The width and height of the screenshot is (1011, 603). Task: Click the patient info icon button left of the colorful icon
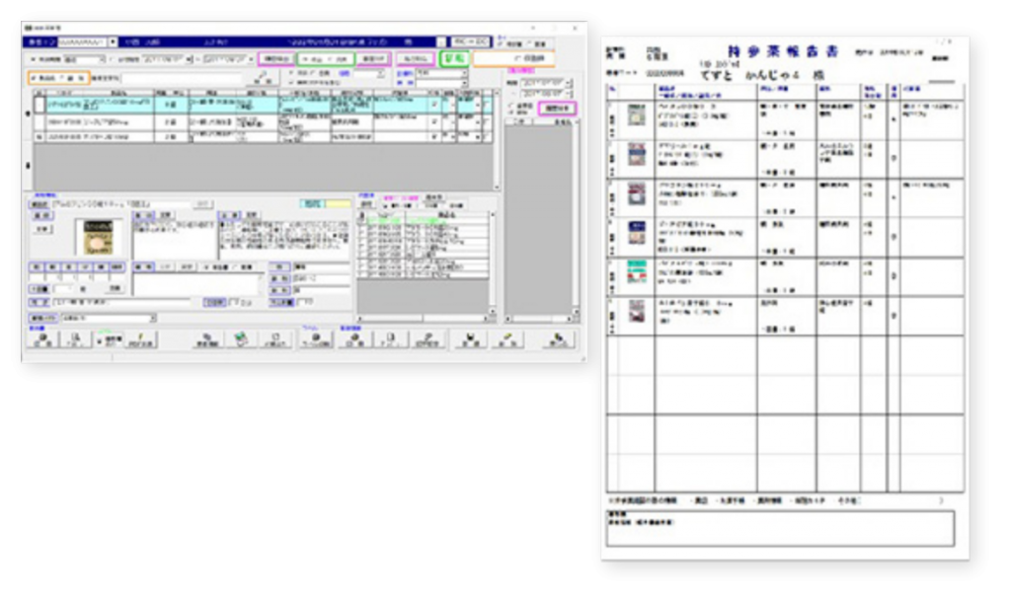pos(207,339)
